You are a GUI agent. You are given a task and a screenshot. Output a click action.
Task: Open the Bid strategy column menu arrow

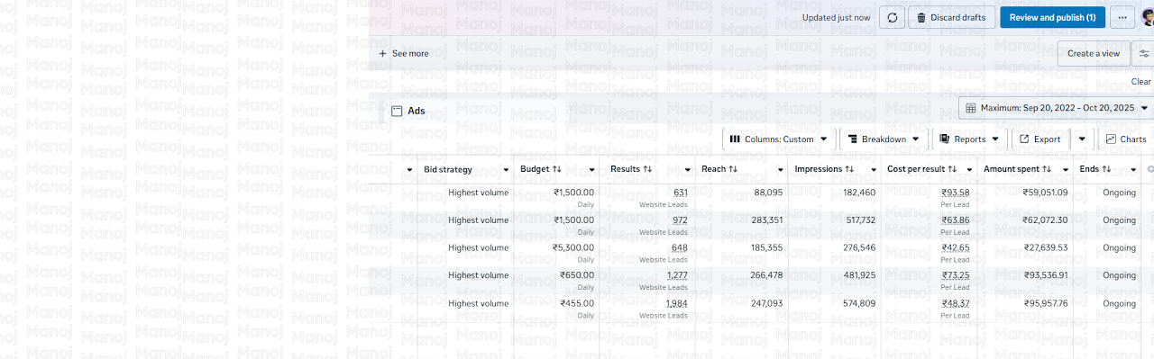506,170
